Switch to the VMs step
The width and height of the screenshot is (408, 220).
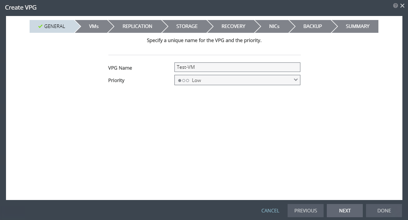[94, 26]
